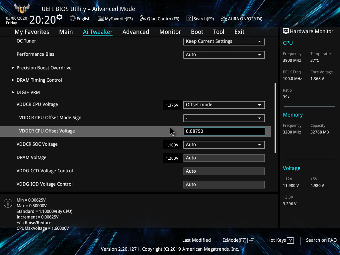Select the DRAM Voltage label
This screenshot has height=255, width=340.
[32, 157]
